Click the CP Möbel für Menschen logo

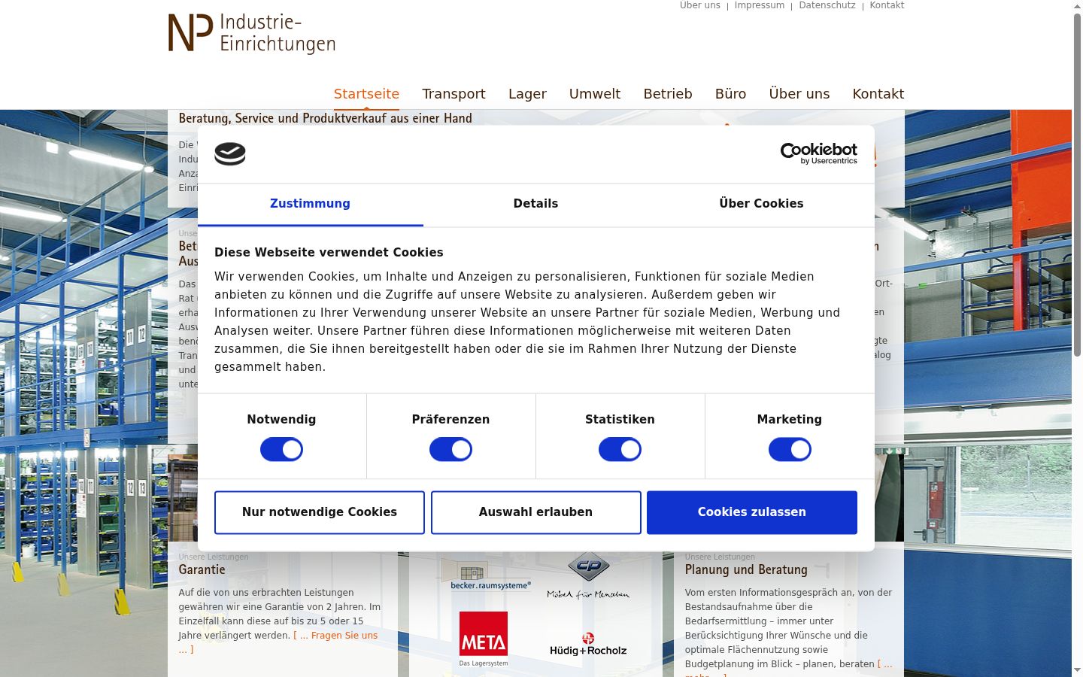point(588,575)
